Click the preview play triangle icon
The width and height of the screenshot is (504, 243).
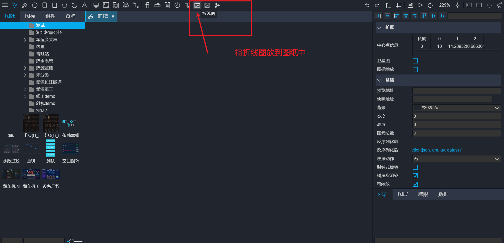point(420,5)
